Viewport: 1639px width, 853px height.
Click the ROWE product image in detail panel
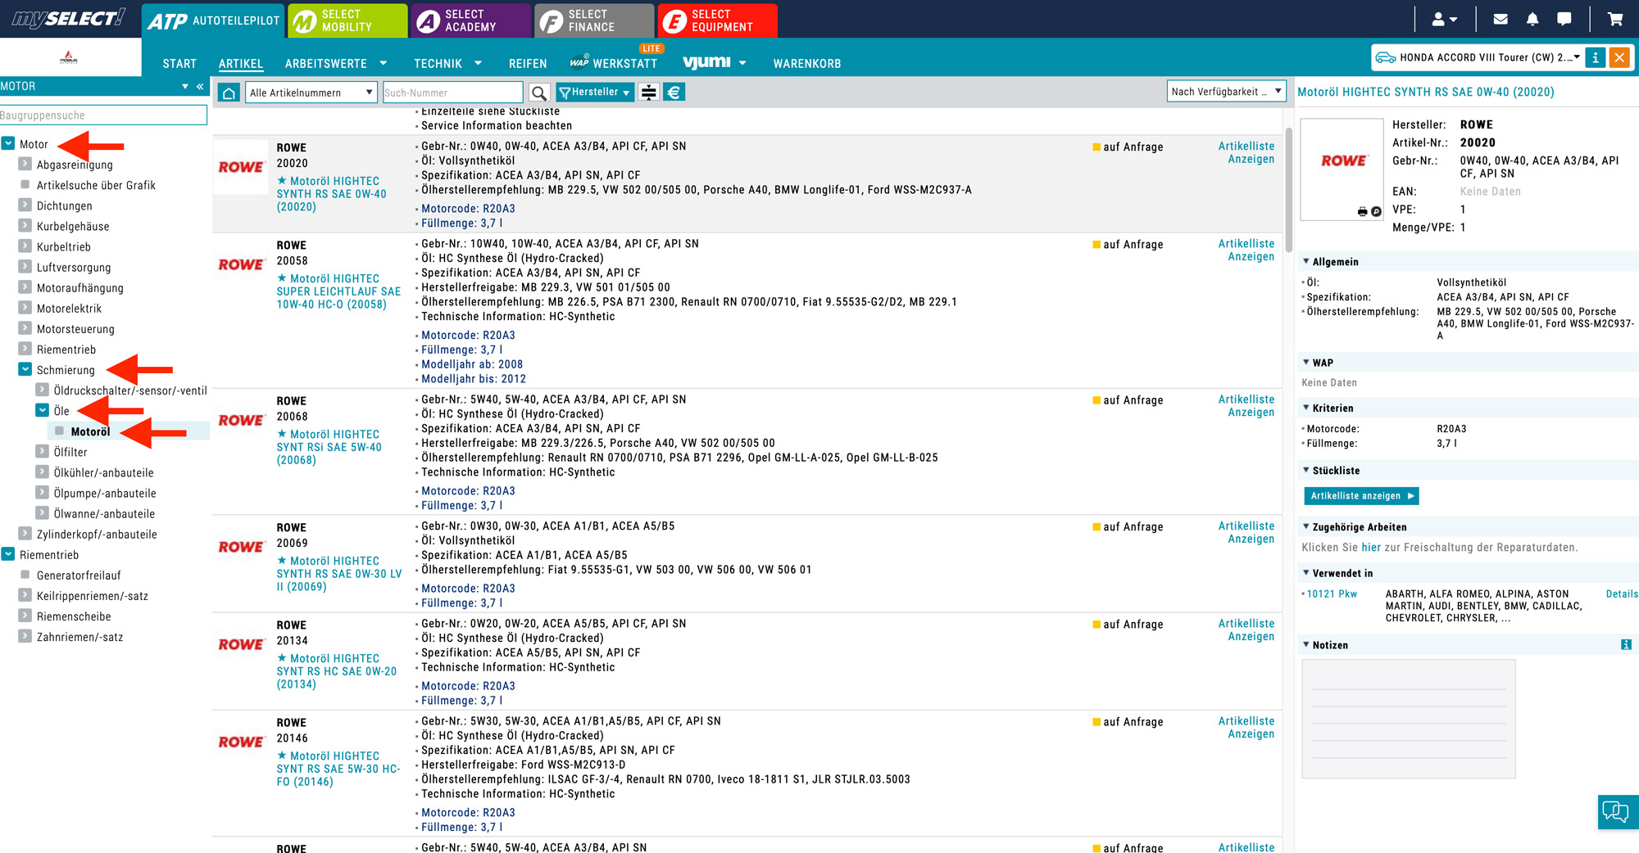[x=1342, y=169]
